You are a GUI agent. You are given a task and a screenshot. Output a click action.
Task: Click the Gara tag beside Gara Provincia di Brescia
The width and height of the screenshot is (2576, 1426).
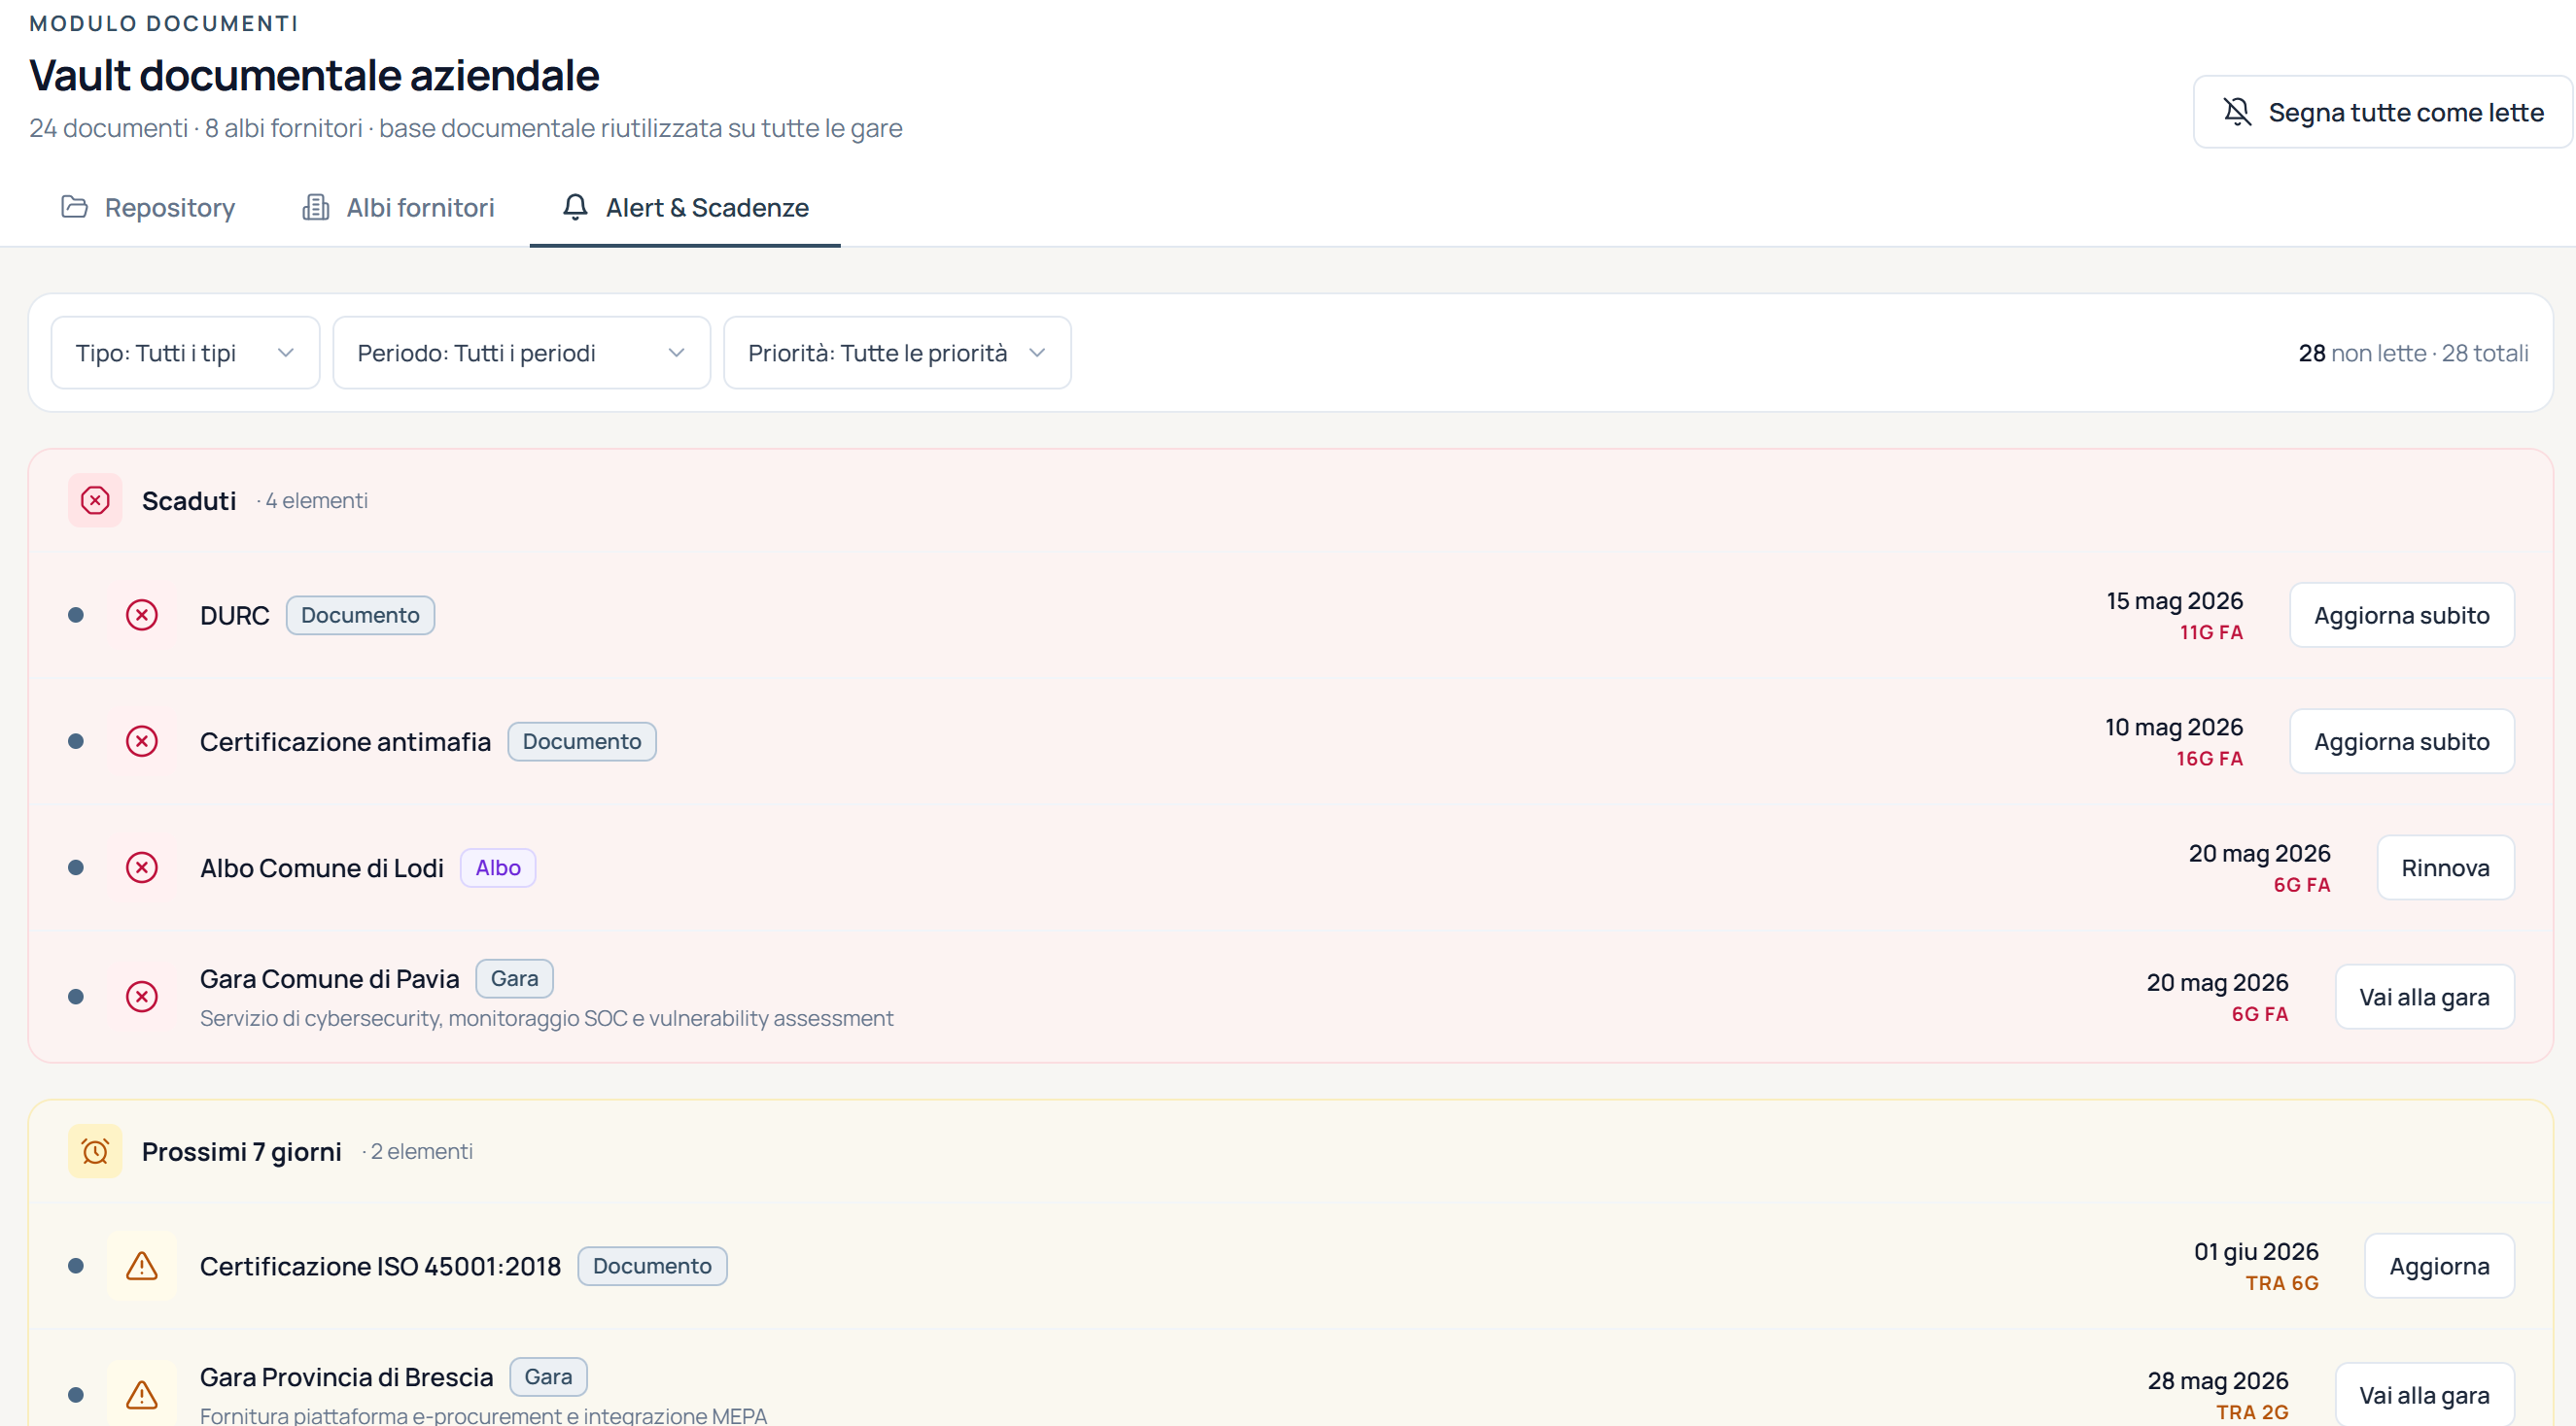click(x=548, y=1376)
